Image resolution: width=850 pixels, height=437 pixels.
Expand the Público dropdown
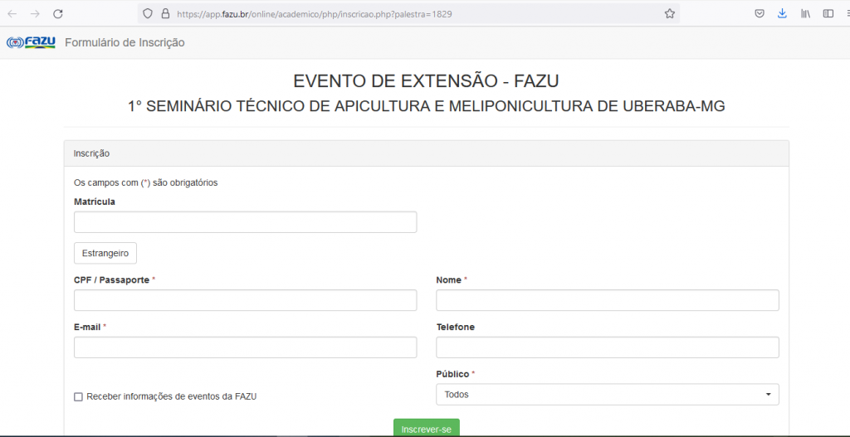click(607, 395)
